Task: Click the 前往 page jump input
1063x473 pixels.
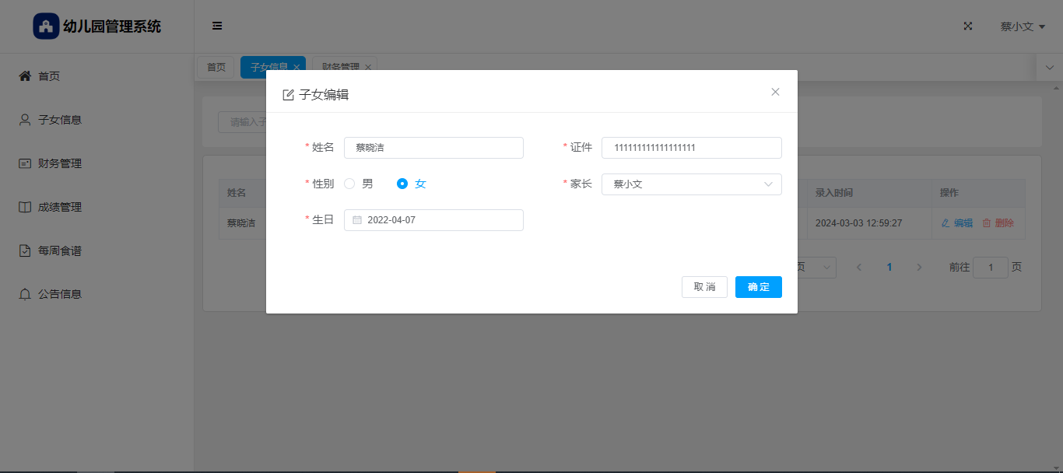Action: pyautogui.click(x=991, y=268)
